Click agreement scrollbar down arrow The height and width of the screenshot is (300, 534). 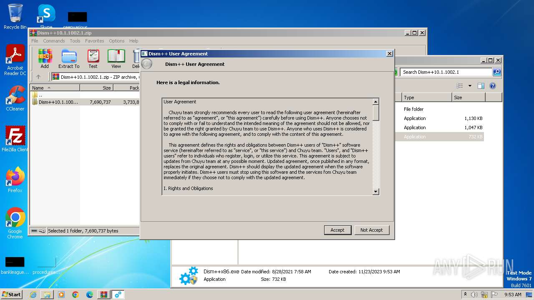pyautogui.click(x=375, y=192)
